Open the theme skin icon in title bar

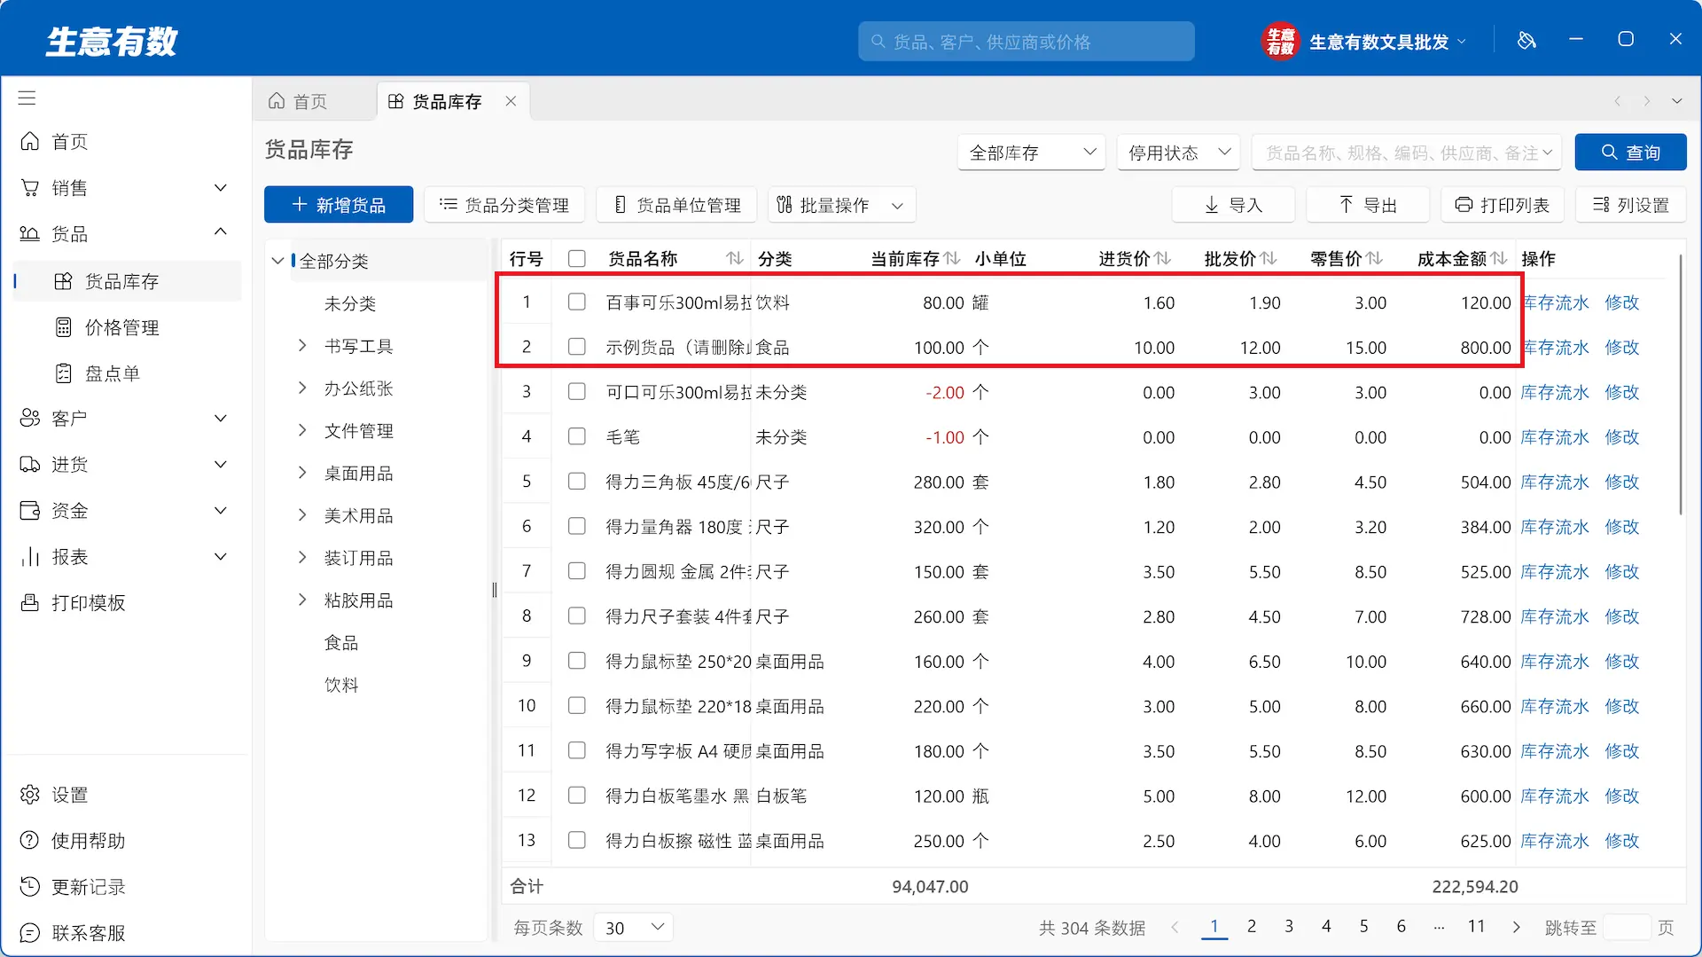(1526, 40)
